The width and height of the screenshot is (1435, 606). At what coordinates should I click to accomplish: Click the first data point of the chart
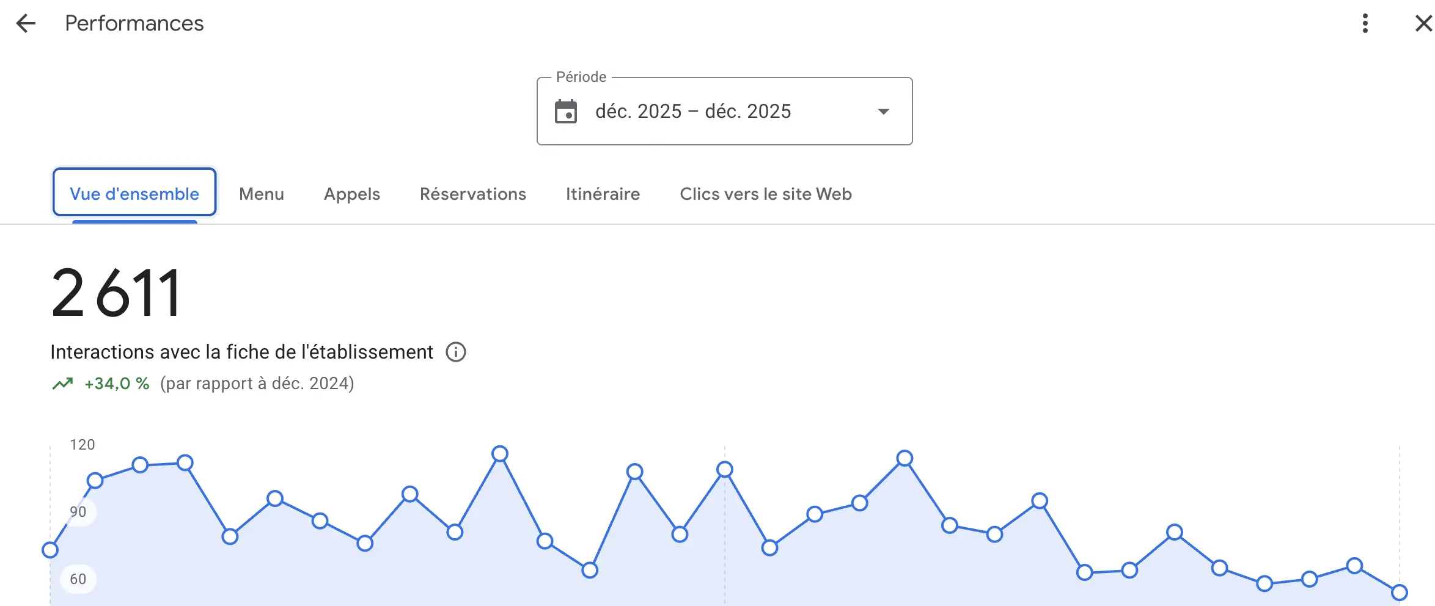coord(50,550)
